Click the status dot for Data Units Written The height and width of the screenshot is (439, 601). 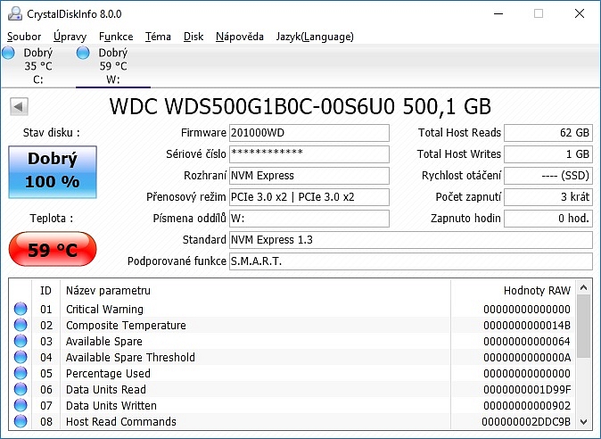point(21,405)
